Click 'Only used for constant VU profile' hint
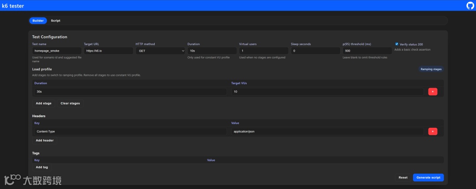 (x=208, y=57)
